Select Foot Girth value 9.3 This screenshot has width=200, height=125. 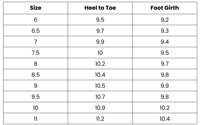click(165, 31)
